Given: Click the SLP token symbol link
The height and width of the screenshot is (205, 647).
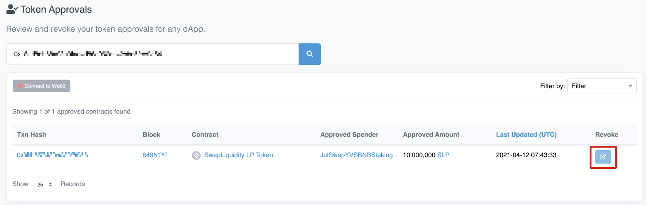Looking at the screenshot, I should (x=443, y=155).
